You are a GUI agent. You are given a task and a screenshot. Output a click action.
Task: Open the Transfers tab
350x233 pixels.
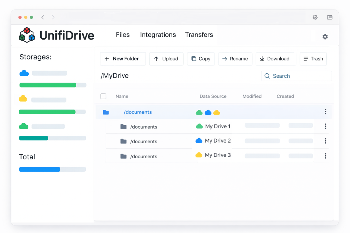199,35
